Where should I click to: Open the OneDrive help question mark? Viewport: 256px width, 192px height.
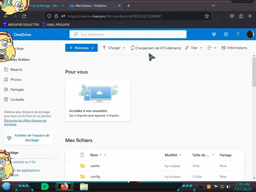coord(238,34)
